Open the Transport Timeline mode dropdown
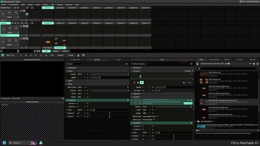This screenshot has width=260, height=146. click(188, 71)
